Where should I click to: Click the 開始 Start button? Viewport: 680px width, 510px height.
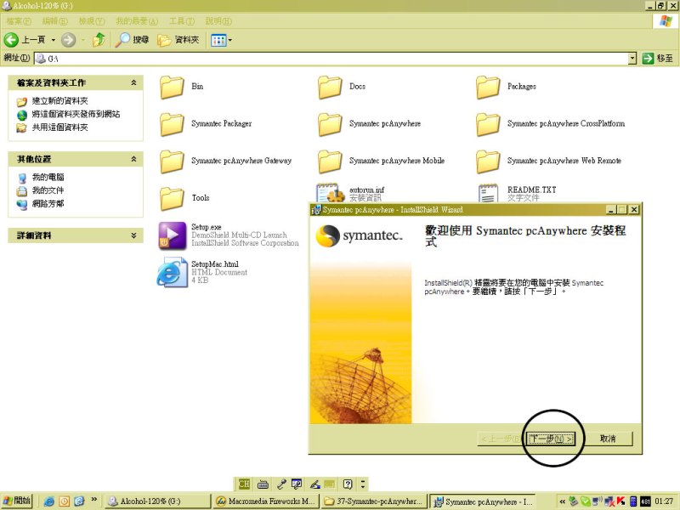click(16, 501)
